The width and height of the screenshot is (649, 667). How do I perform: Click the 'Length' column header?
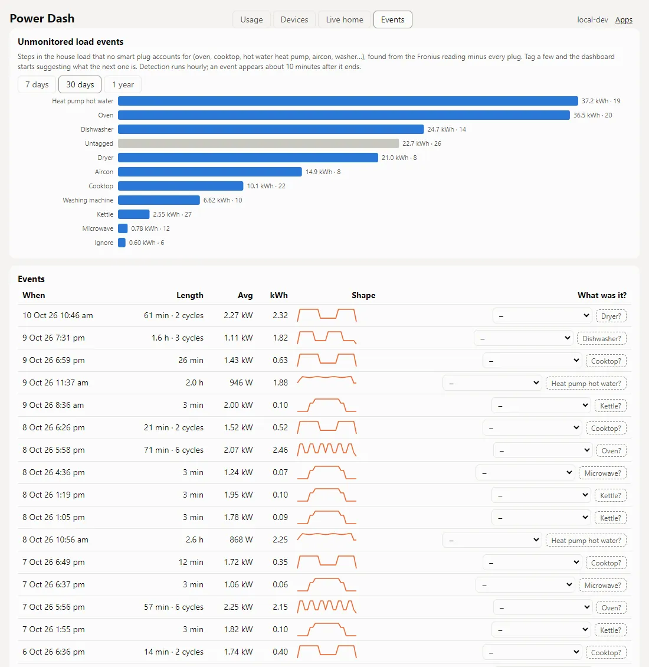[x=189, y=295]
